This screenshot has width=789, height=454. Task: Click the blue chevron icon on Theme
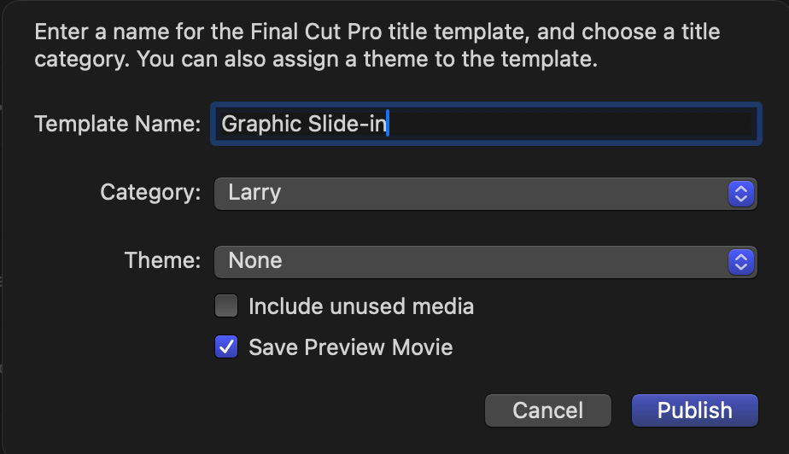pos(741,261)
